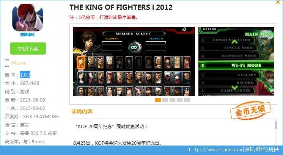283x155 pixels.
Task: Click the green up chevron in Main Menu
Action: (x=234, y=42)
